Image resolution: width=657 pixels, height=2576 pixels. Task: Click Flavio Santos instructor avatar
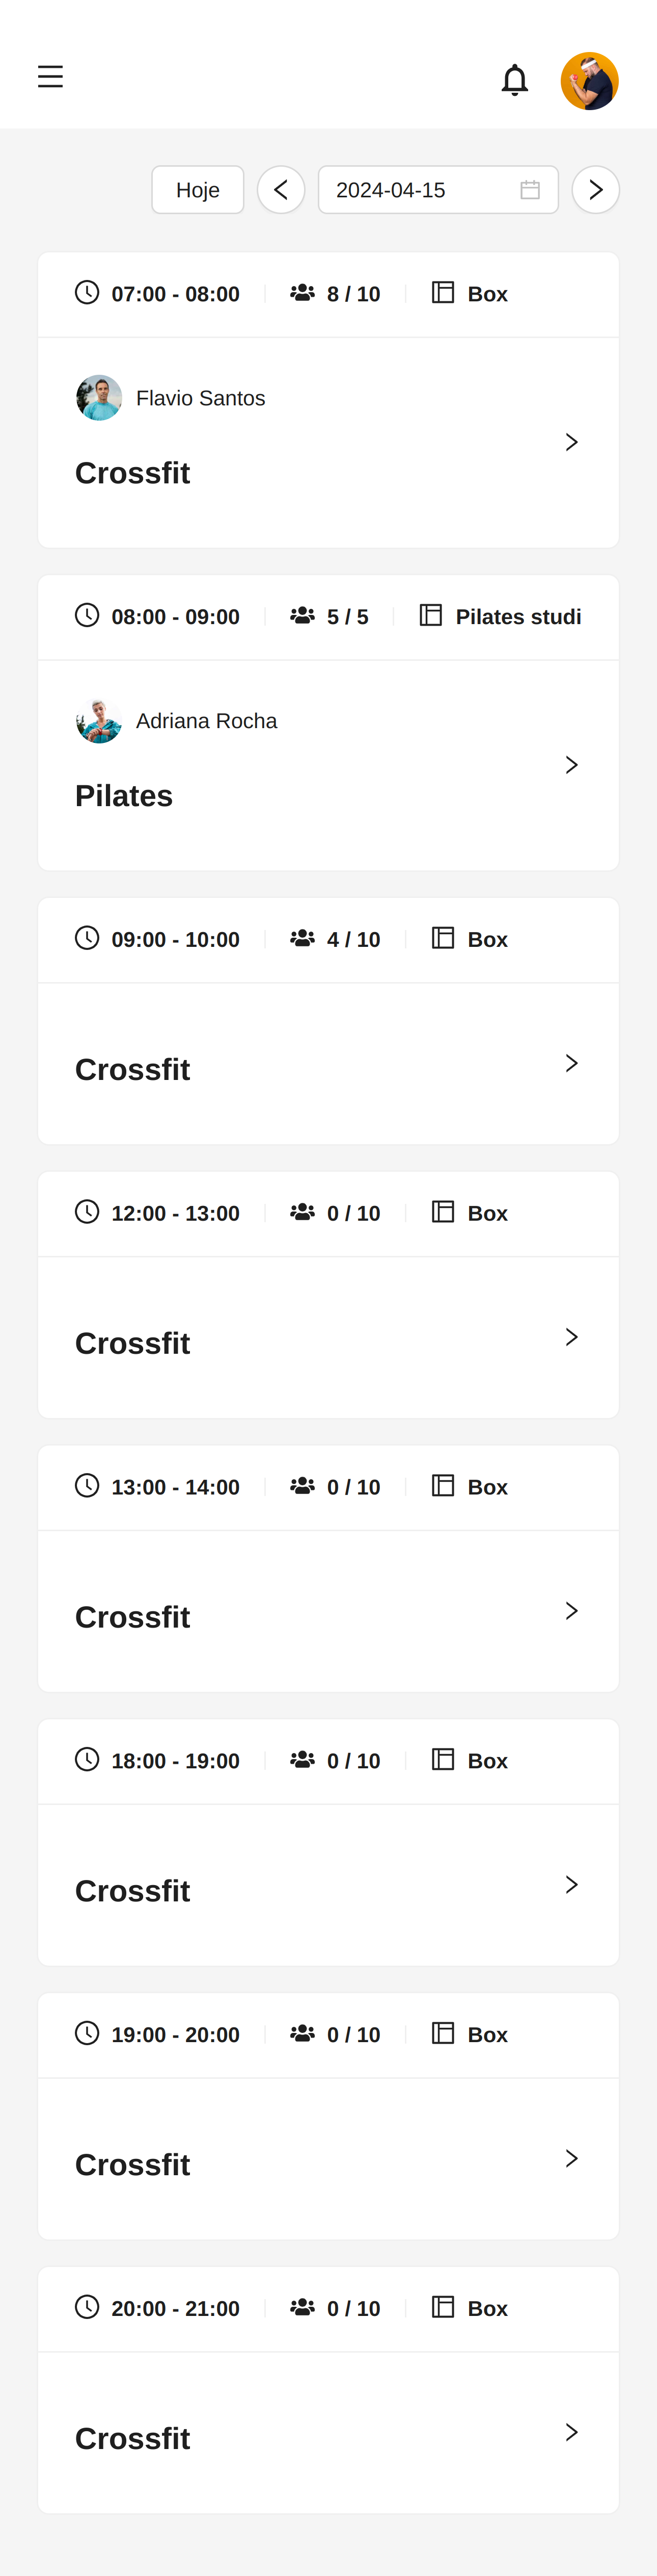point(99,398)
